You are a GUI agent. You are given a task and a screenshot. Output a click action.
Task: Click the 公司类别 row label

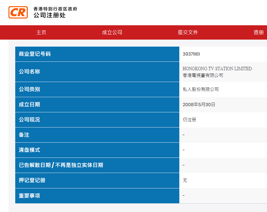29,89
